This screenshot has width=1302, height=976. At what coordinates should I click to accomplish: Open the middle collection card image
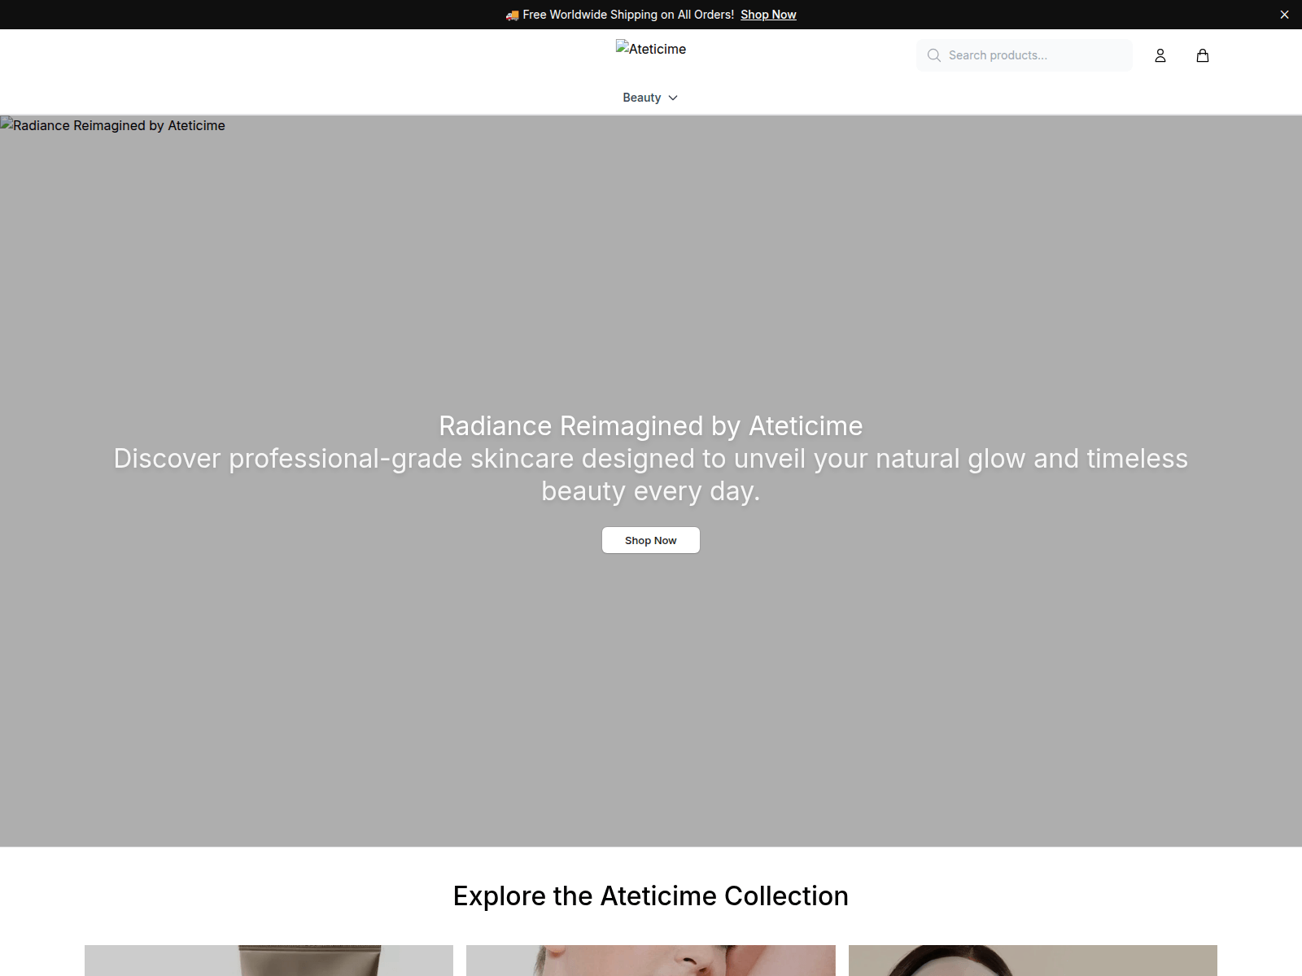click(651, 961)
